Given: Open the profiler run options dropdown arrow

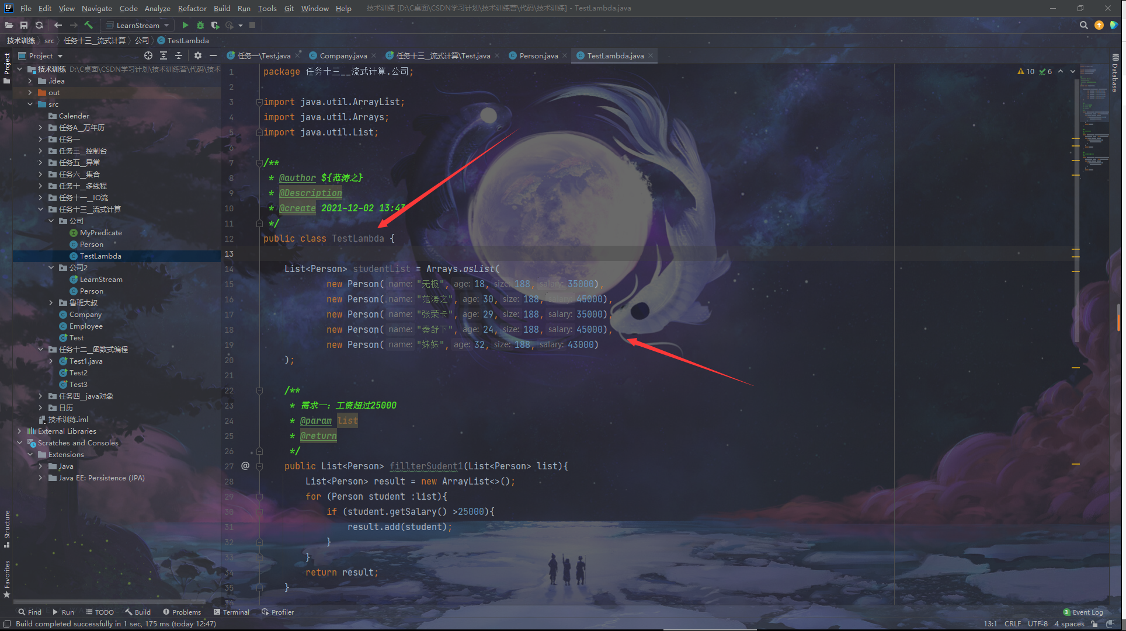Looking at the screenshot, I should point(241,25).
